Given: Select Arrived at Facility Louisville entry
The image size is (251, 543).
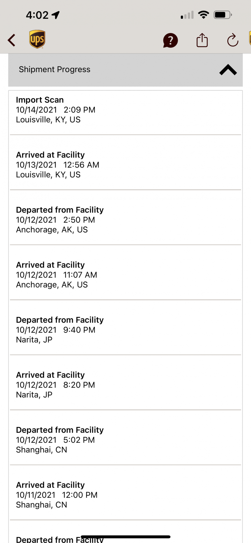Looking at the screenshot, I should (x=125, y=165).
